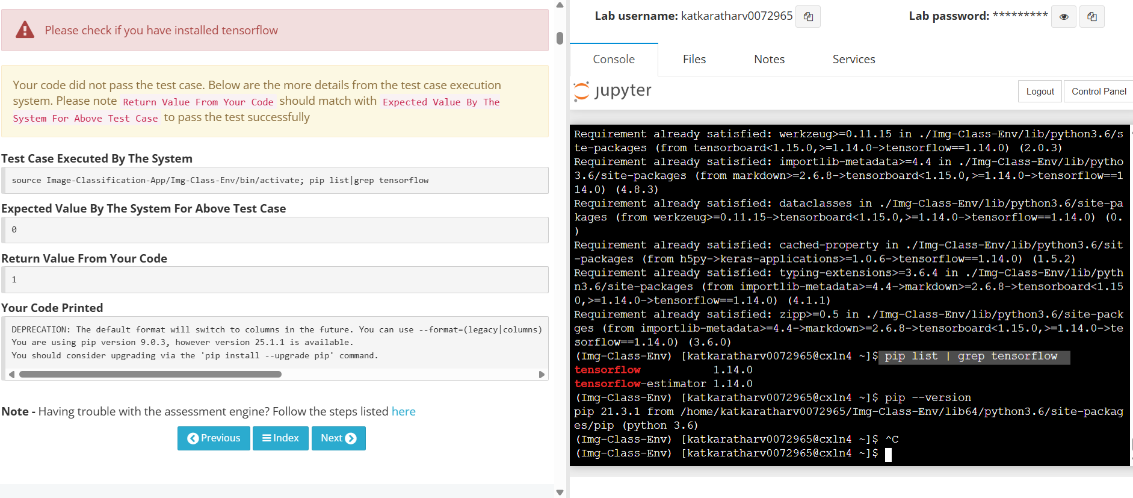
Task: Open the Jupyter Control Panel
Action: point(1098,92)
